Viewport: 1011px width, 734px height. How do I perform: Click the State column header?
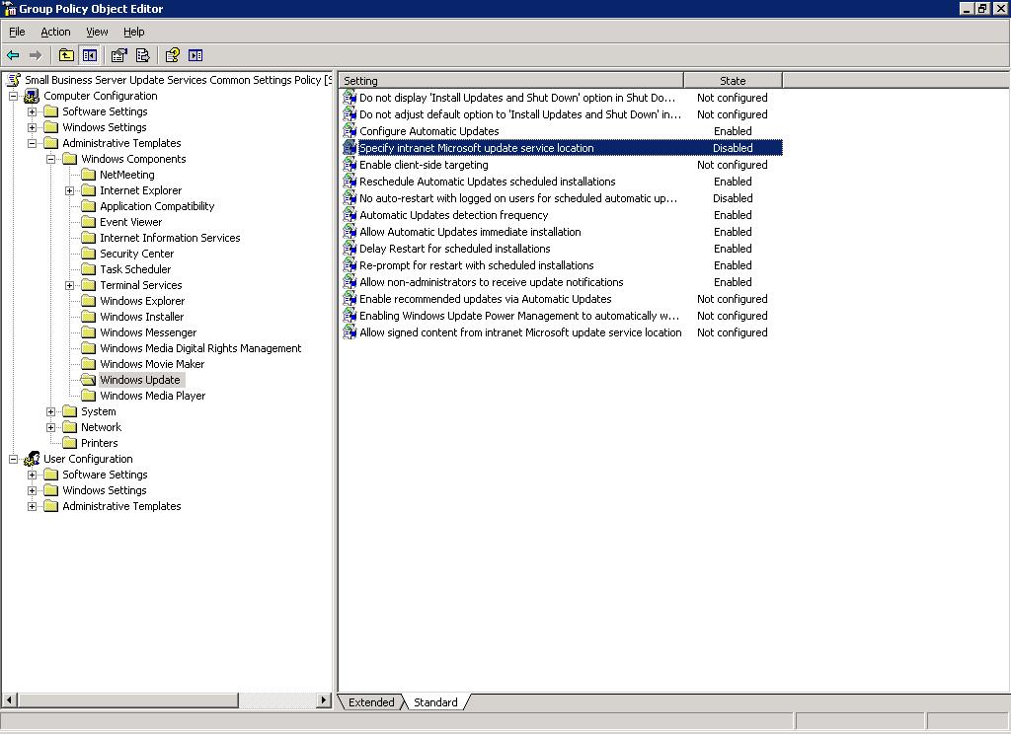tap(733, 81)
